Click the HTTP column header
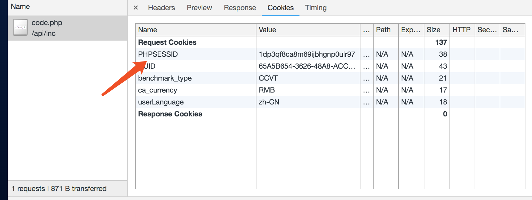 point(461,30)
